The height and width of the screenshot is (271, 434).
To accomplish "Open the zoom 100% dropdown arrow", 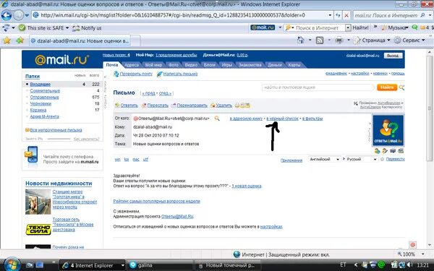I will 423,254.
